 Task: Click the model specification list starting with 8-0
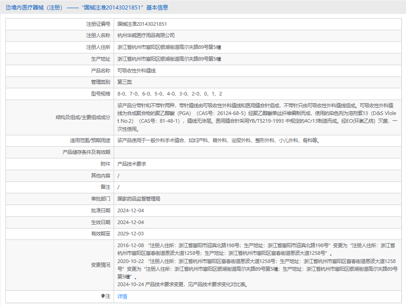[170, 94]
